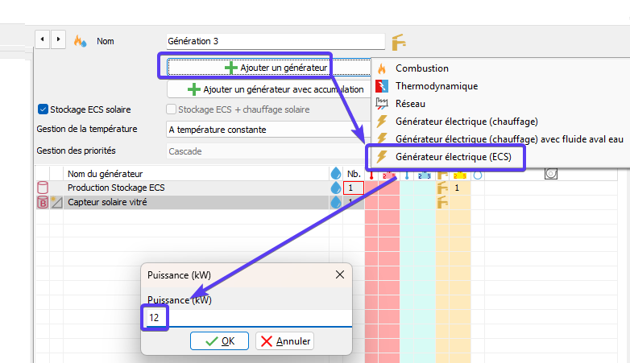
Task: Click water drop icon in Production Stockage ECS row
Action: (335, 188)
